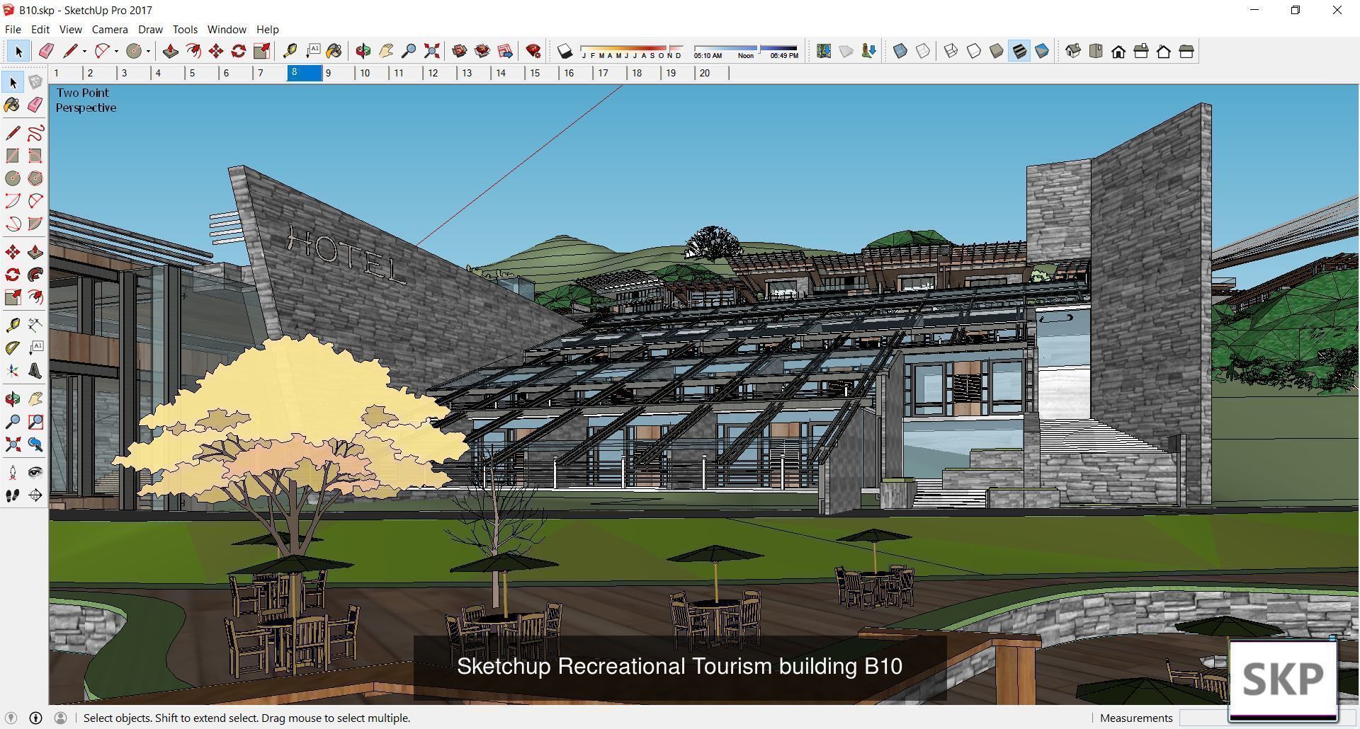Screen dimensions: 1360x729
Task: Select the Offset tool in the left tool set
Action: [35, 297]
